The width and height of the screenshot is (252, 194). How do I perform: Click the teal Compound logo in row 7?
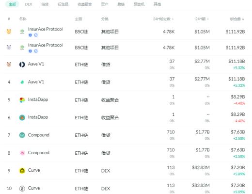[22, 135]
